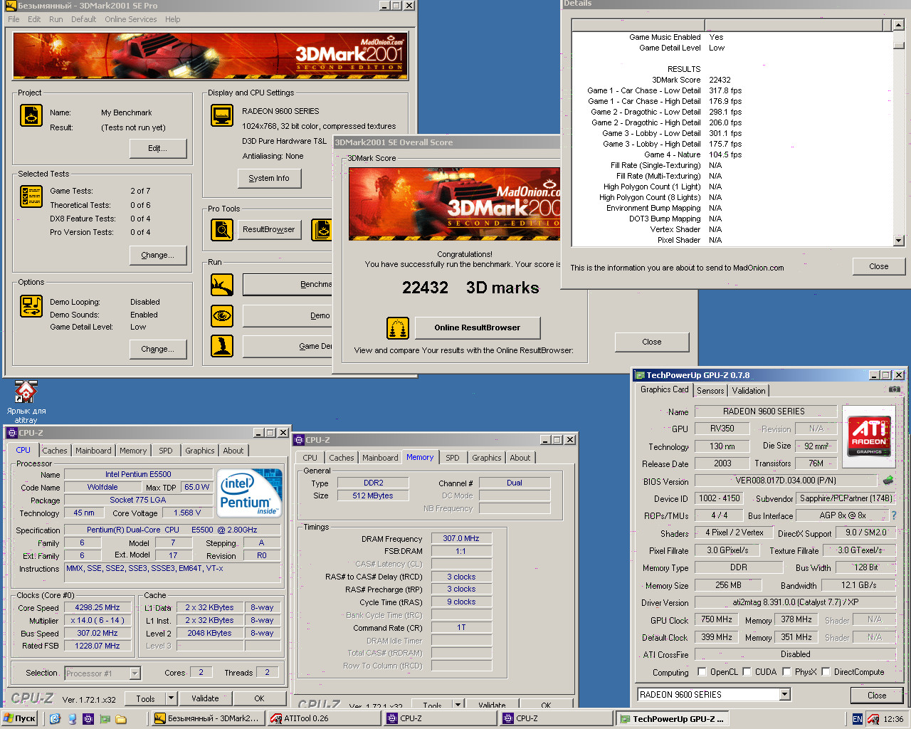Click the Demo eye icon

[222, 315]
